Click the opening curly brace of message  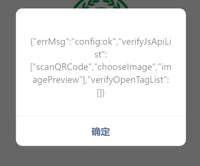point(32,42)
